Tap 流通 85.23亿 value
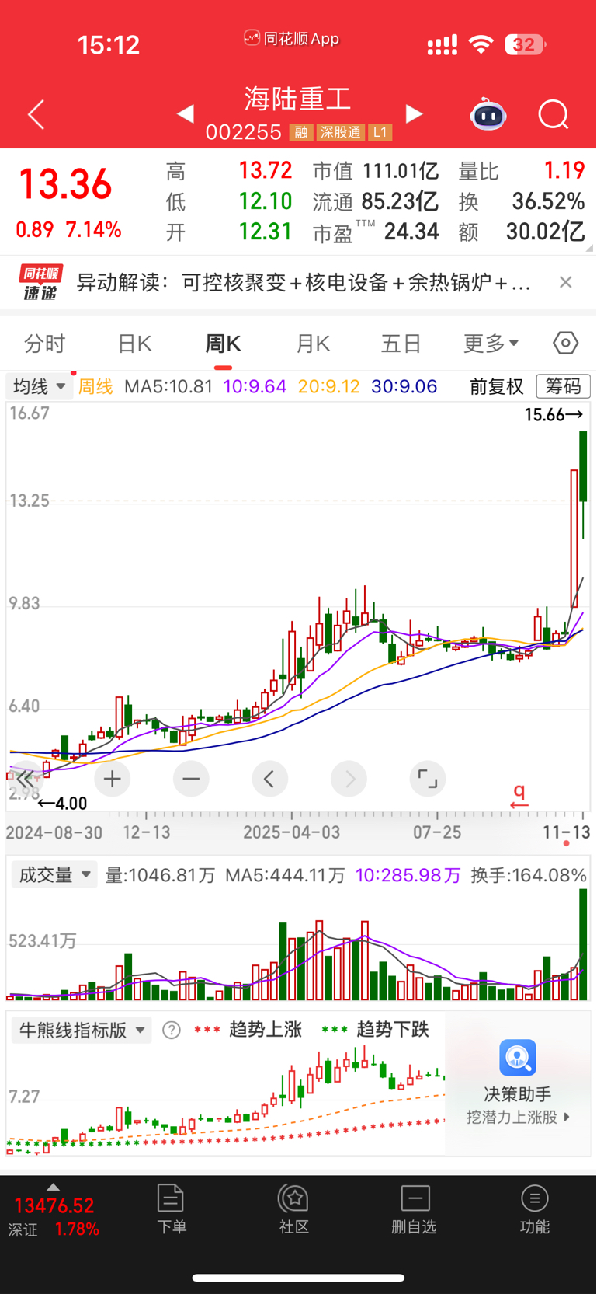This screenshot has height=1294, width=597. [400, 201]
